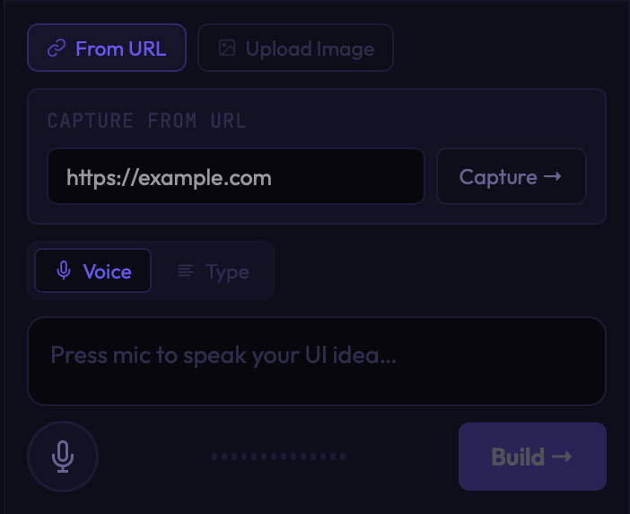Click the dotted audio waveform indicator

(x=278, y=456)
